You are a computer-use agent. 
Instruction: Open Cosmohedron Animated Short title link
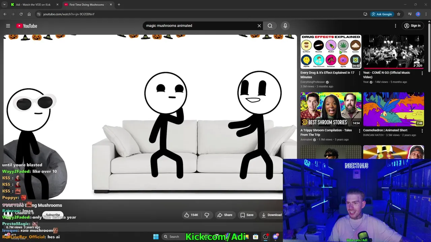pos(385,130)
